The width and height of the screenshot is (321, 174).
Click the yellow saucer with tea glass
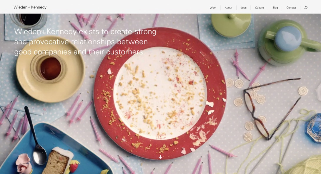(50, 69)
